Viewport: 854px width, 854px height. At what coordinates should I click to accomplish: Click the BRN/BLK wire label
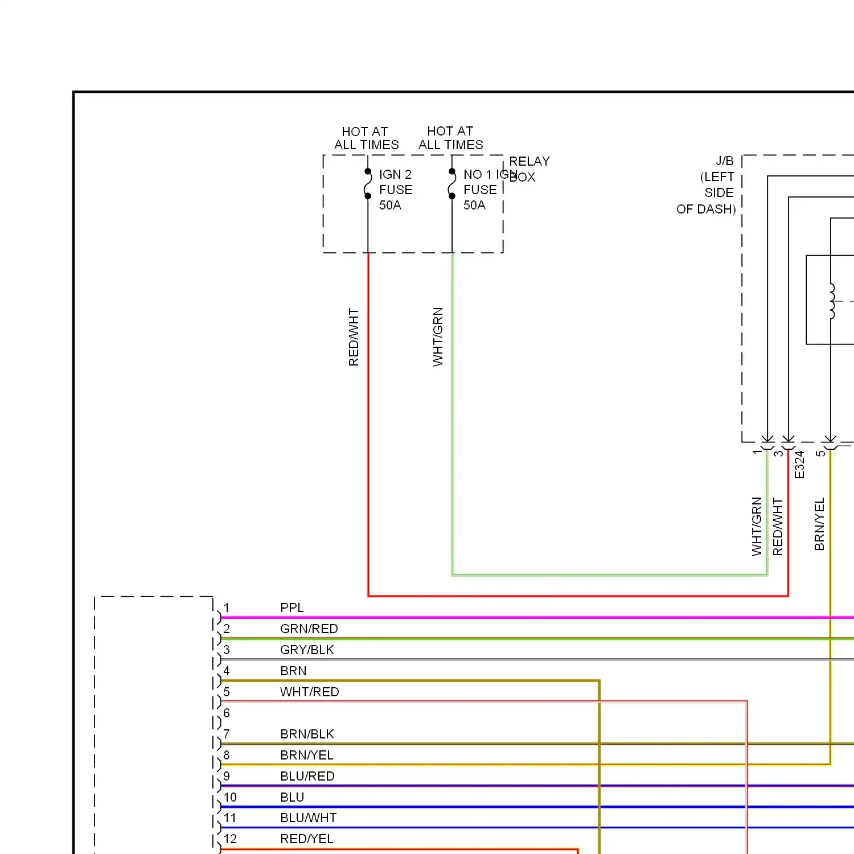[307, 734]
